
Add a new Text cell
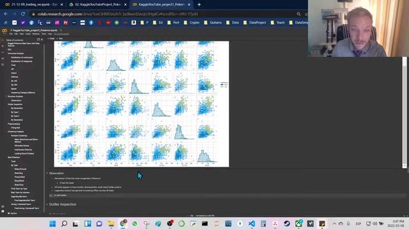(x=59, y=38)
